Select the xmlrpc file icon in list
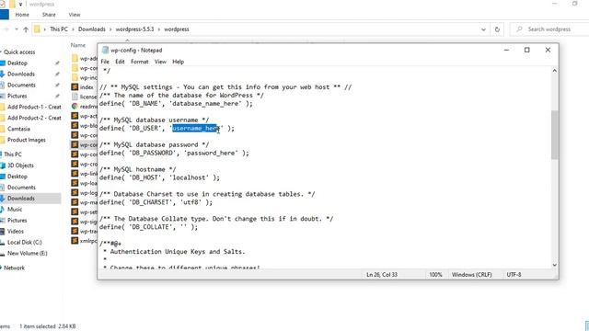 (x=75, y=241)
